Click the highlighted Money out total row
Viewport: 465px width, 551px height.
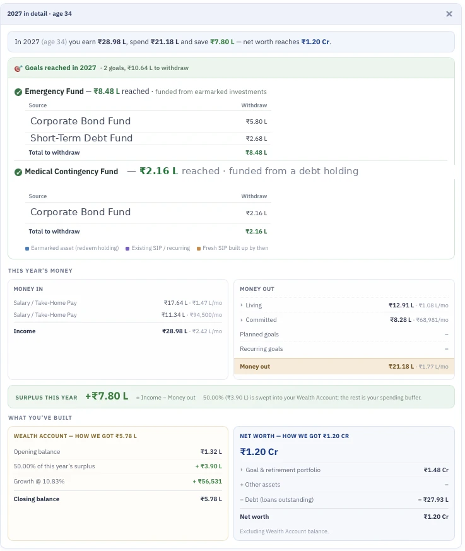(x=344, y=367)
